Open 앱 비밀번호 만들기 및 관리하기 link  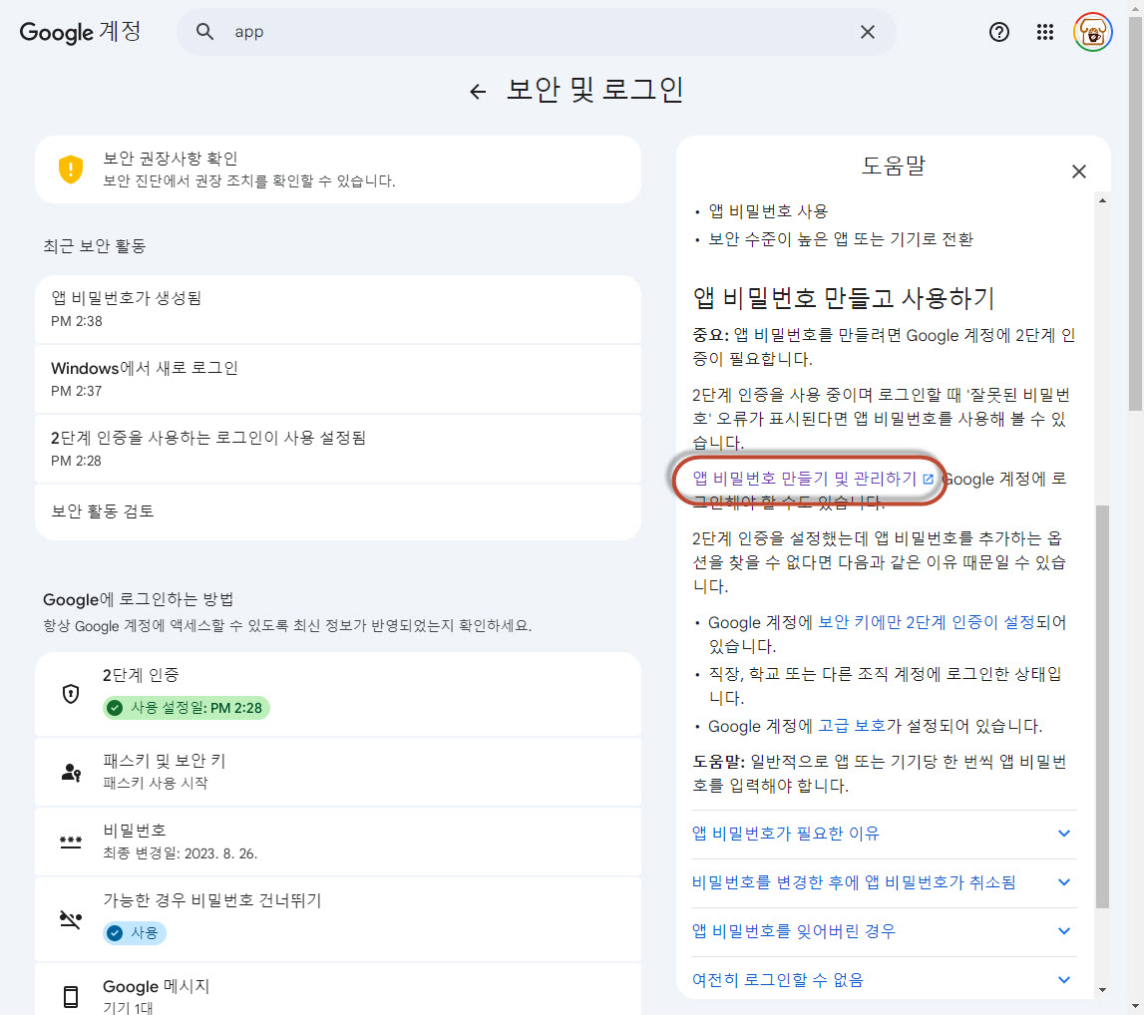click(x=806, y=479)
